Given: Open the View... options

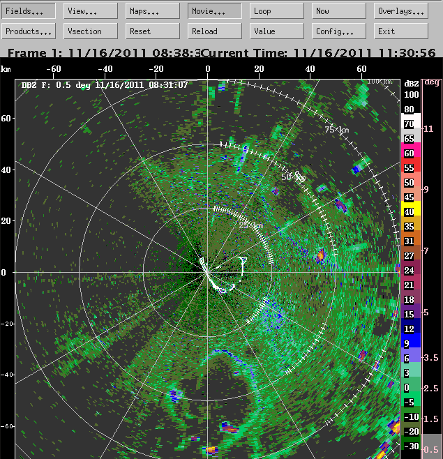Looking at the screenshot, I should (x=91, y=11).
